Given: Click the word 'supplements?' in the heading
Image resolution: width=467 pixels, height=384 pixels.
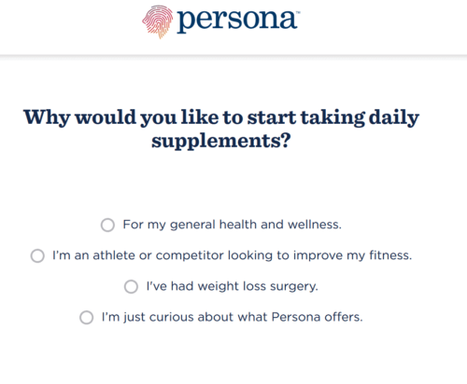Looking at the screenshot, I should pyautogui.click(x=221, y=142).
